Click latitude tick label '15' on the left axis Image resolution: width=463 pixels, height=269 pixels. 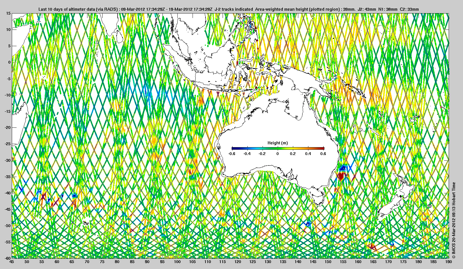[x=8, y=13]
